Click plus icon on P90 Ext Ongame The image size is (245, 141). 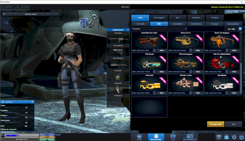pyautogui.click(x=190, y=72)
